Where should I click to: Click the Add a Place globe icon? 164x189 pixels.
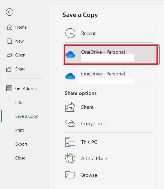tap(70, 158)
